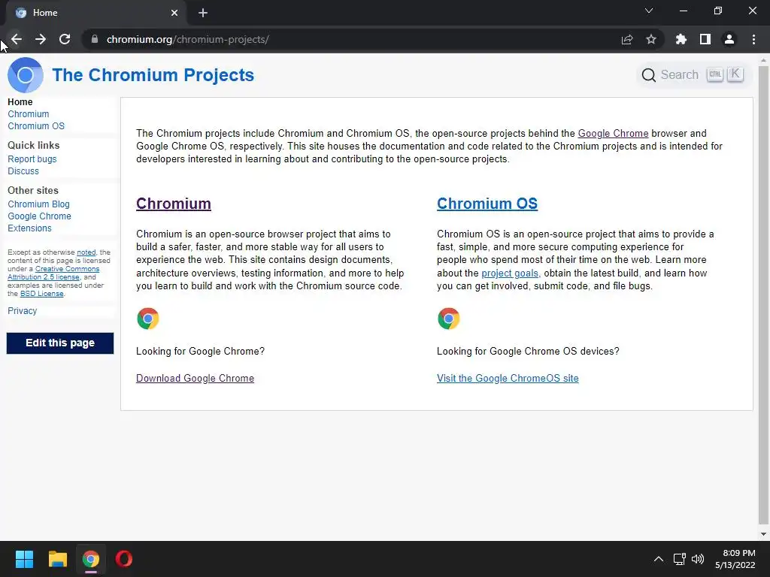Go forward with the browser forward arrow

[41, 39]
